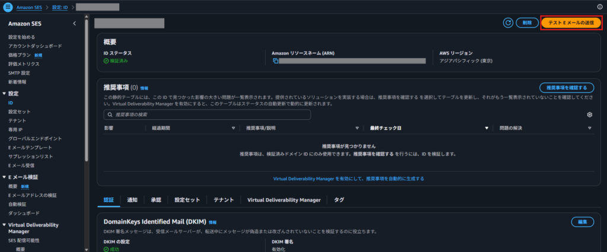Viewport: 607px width, 252px height.
Task: Click the info icon at top right
Action: (600, 7)
